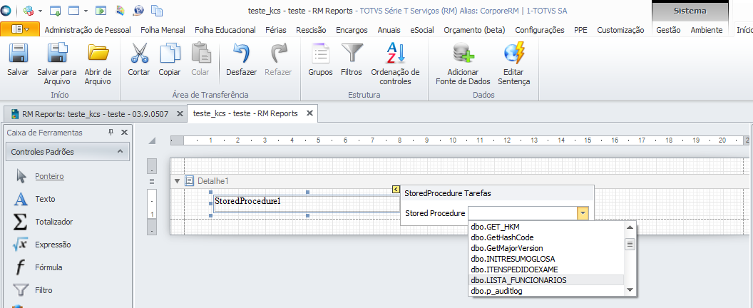Click the globe quick-access icon
The width and height of the screenshot is (753, 308).
pos(139,10)
